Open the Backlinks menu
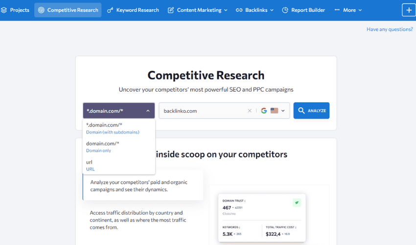The height and width of the screenshot is (245, 416). coord(254,10)
